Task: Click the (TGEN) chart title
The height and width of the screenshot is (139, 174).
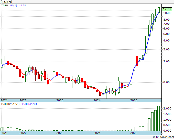Action: 7,2
